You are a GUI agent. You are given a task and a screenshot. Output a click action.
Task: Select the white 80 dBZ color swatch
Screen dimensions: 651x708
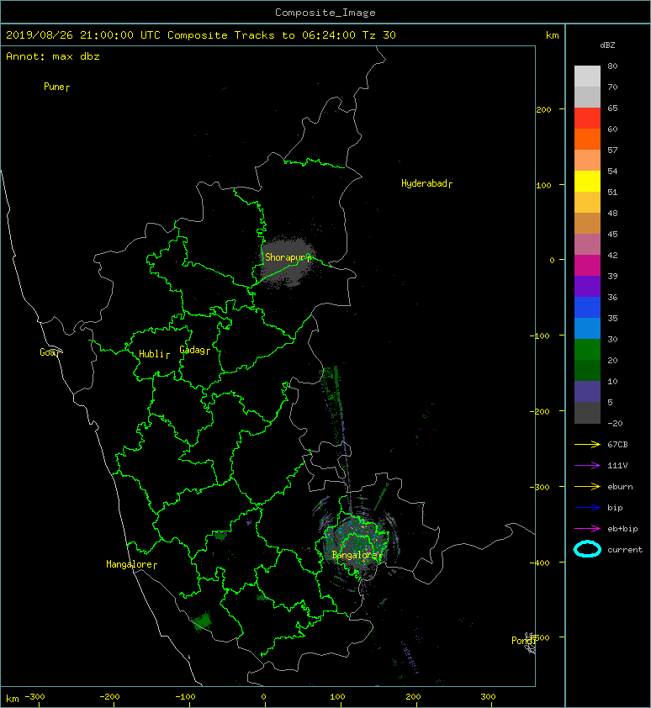pyautogui.click(x=587, y=77)
